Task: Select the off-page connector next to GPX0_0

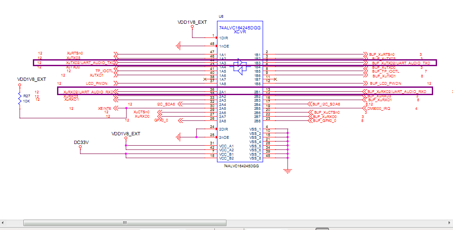Action: click(x=181, y=120)
